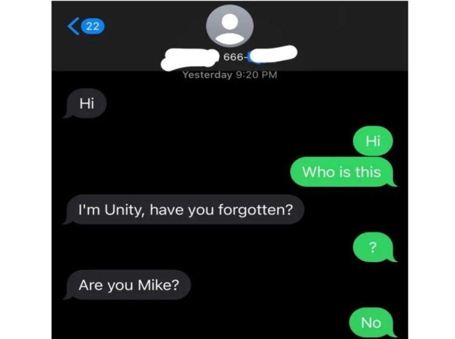Select the green question mark bubble

(374, 247)
